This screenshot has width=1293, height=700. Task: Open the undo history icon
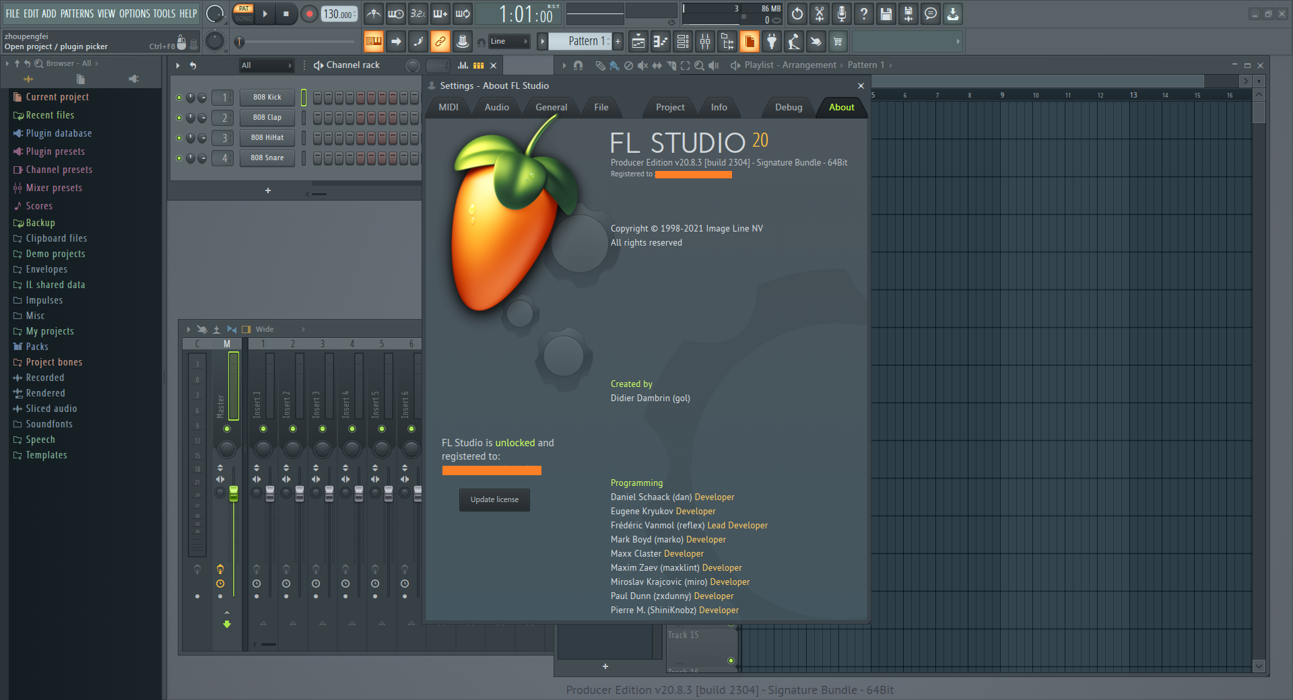[x=797, y=13]
